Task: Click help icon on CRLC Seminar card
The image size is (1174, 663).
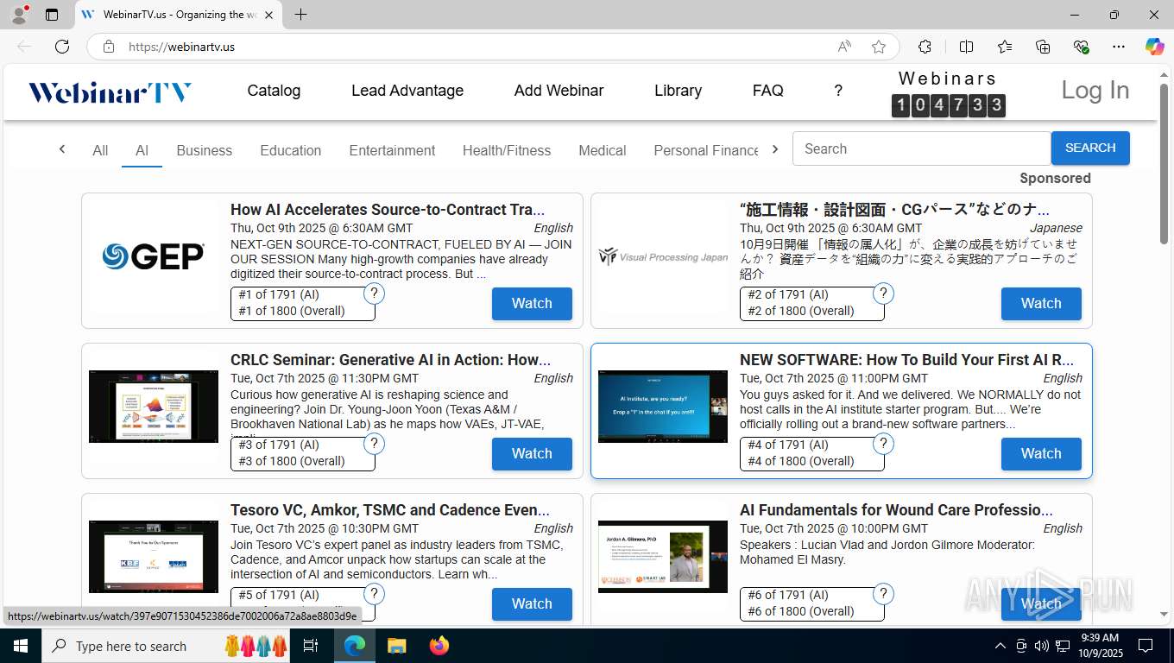Action: click(x=374, y=444)
